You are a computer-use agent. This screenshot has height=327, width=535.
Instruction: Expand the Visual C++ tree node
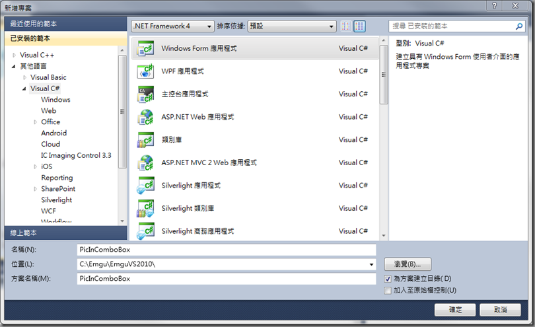tap(14, 55)
